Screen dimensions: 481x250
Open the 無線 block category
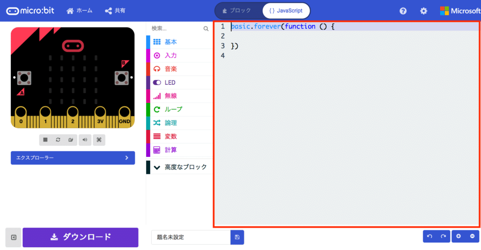click(x=179, y=96)
